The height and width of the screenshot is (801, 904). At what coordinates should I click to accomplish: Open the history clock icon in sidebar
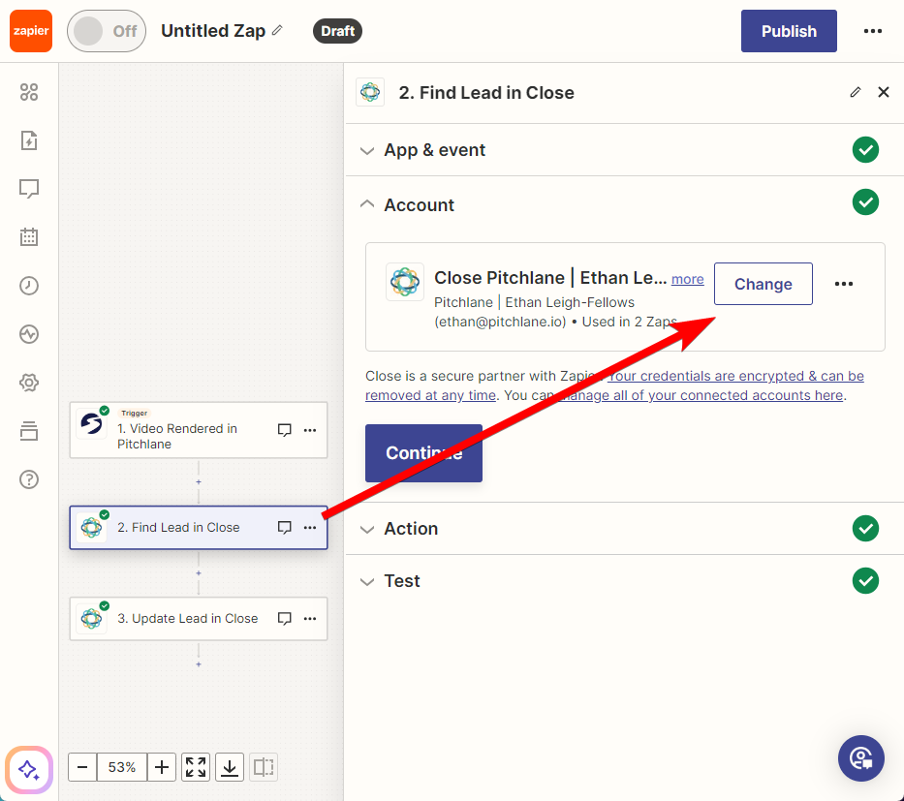click(x=29, y=286)
